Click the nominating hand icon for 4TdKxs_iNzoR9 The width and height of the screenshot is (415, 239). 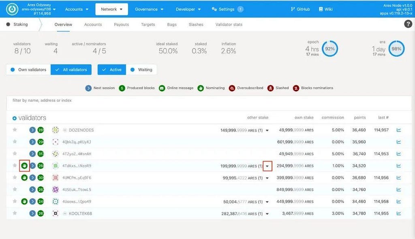tap(24, 166)
